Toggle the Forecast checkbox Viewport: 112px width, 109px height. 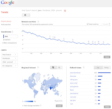pos(101,24)
